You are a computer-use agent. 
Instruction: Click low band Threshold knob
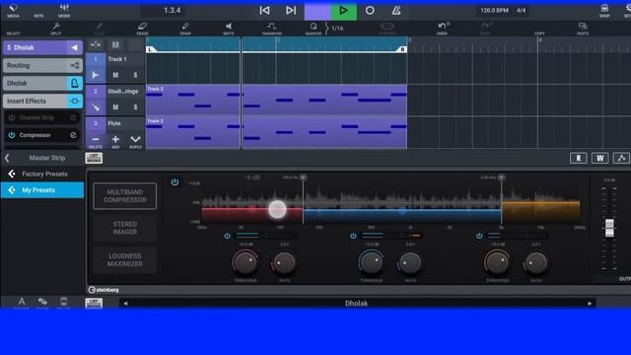(245, 262)
